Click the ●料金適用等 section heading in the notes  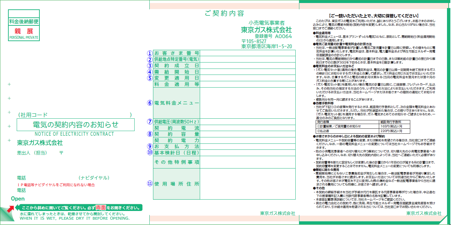pos(322,33)
